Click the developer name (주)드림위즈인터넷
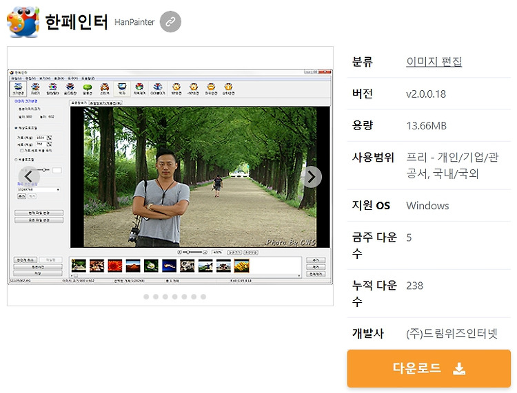This screenshot has height=393, width=517. [x=452, y=333]
